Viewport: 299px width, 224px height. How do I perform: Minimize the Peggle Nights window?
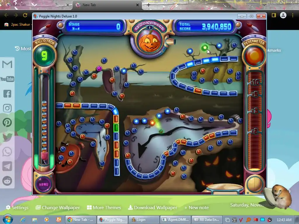242,16
